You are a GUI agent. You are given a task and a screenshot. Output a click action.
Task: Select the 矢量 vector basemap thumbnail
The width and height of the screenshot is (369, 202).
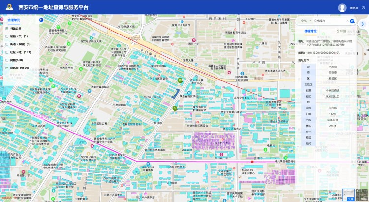pyautogui.click(x=348, y=195)
